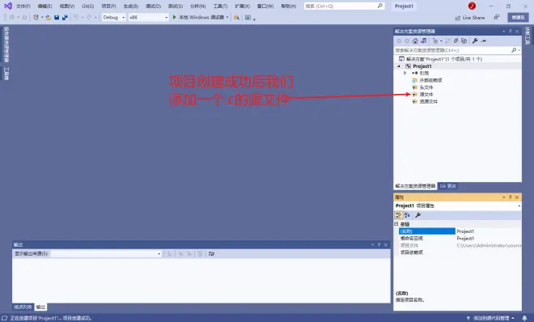Switch to the Git 更改 tab
Image resolution: width=534 pixels, height=322 pixels.
tap(447, 186)
